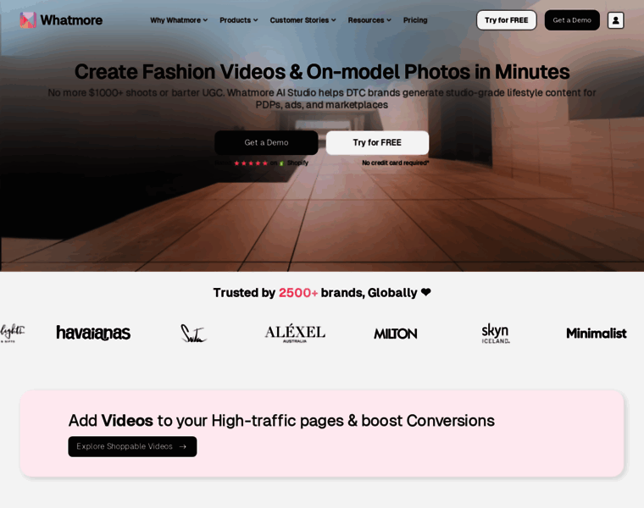644x508 pixels.
Task: Expand the Why Whatmore dropdown menu
Action: pos(178,20)
